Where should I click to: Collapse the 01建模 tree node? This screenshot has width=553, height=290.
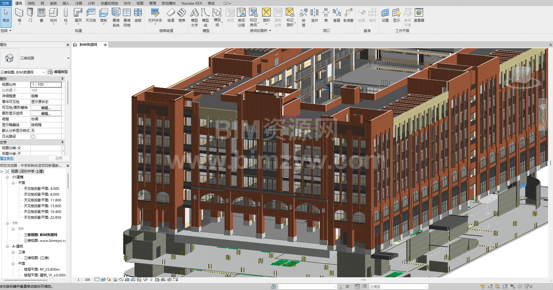click(x=8, y=177)
